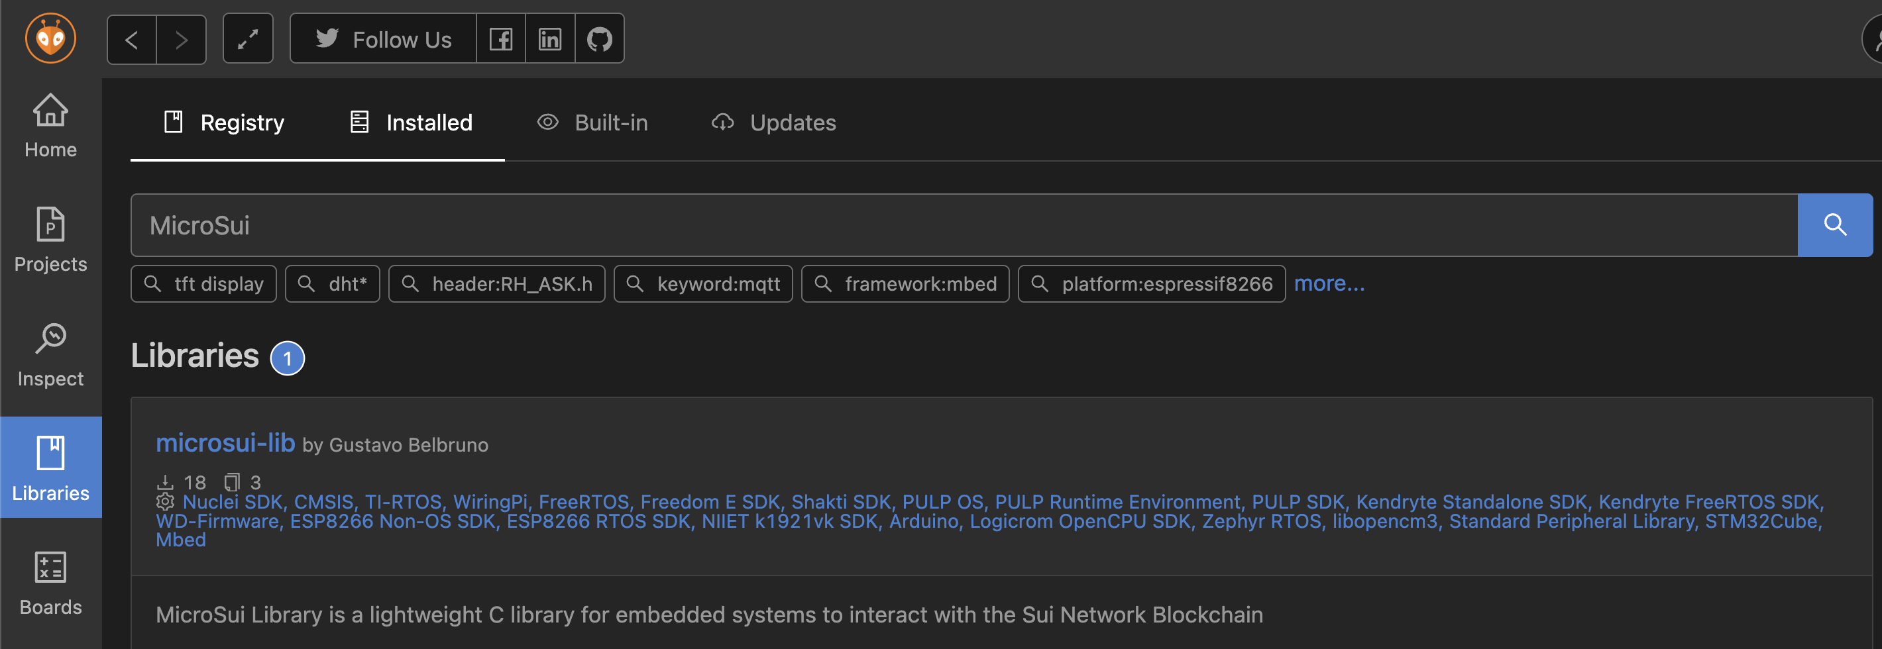The width and height of the screenshot is (1882, 649).
Task: Switch to the Built-in tab
Action: click(x=592, y=123)
